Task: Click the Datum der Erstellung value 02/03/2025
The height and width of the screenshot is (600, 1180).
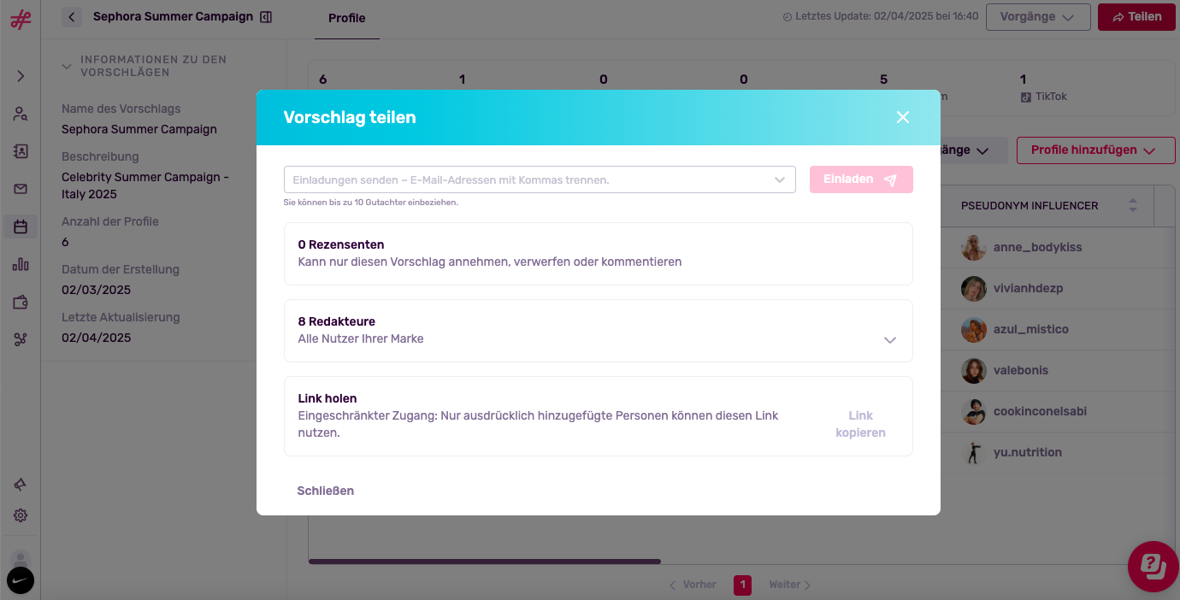Action: click(x=97, y=290)
